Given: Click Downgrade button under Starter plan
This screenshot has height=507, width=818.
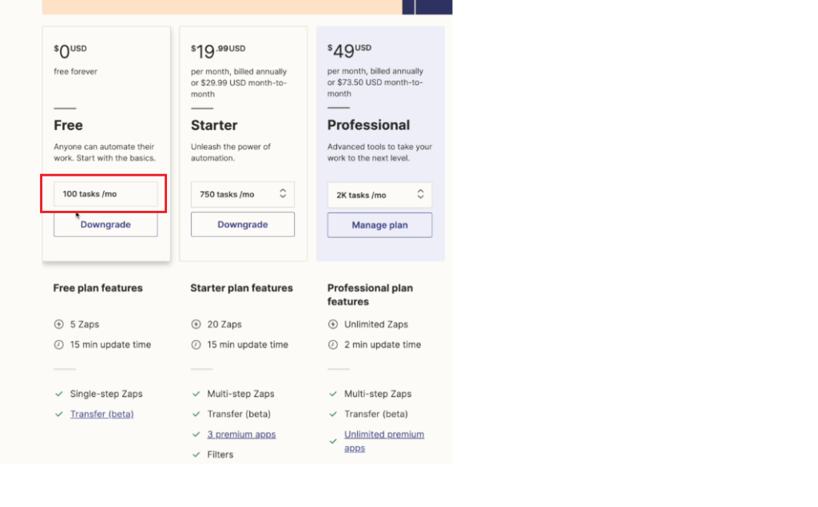Looking at the screenshot, I should point(243,224).
